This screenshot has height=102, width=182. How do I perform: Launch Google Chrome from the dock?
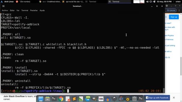[61, 99]
